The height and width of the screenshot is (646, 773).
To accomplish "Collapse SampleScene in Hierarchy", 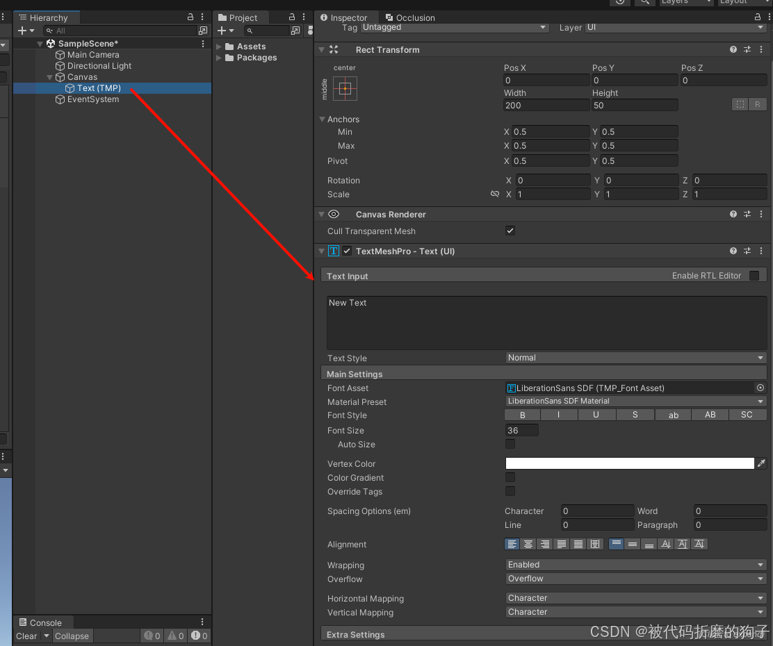I will click(40, 44).
